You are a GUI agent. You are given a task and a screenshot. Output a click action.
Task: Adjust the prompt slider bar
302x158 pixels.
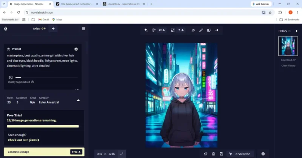point(46,77)
